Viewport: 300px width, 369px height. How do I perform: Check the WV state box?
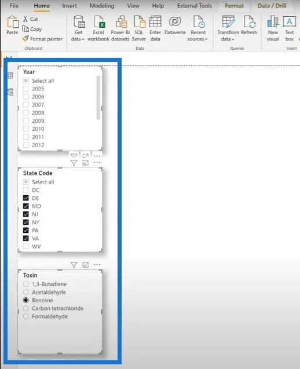click(x=26, y=246)
